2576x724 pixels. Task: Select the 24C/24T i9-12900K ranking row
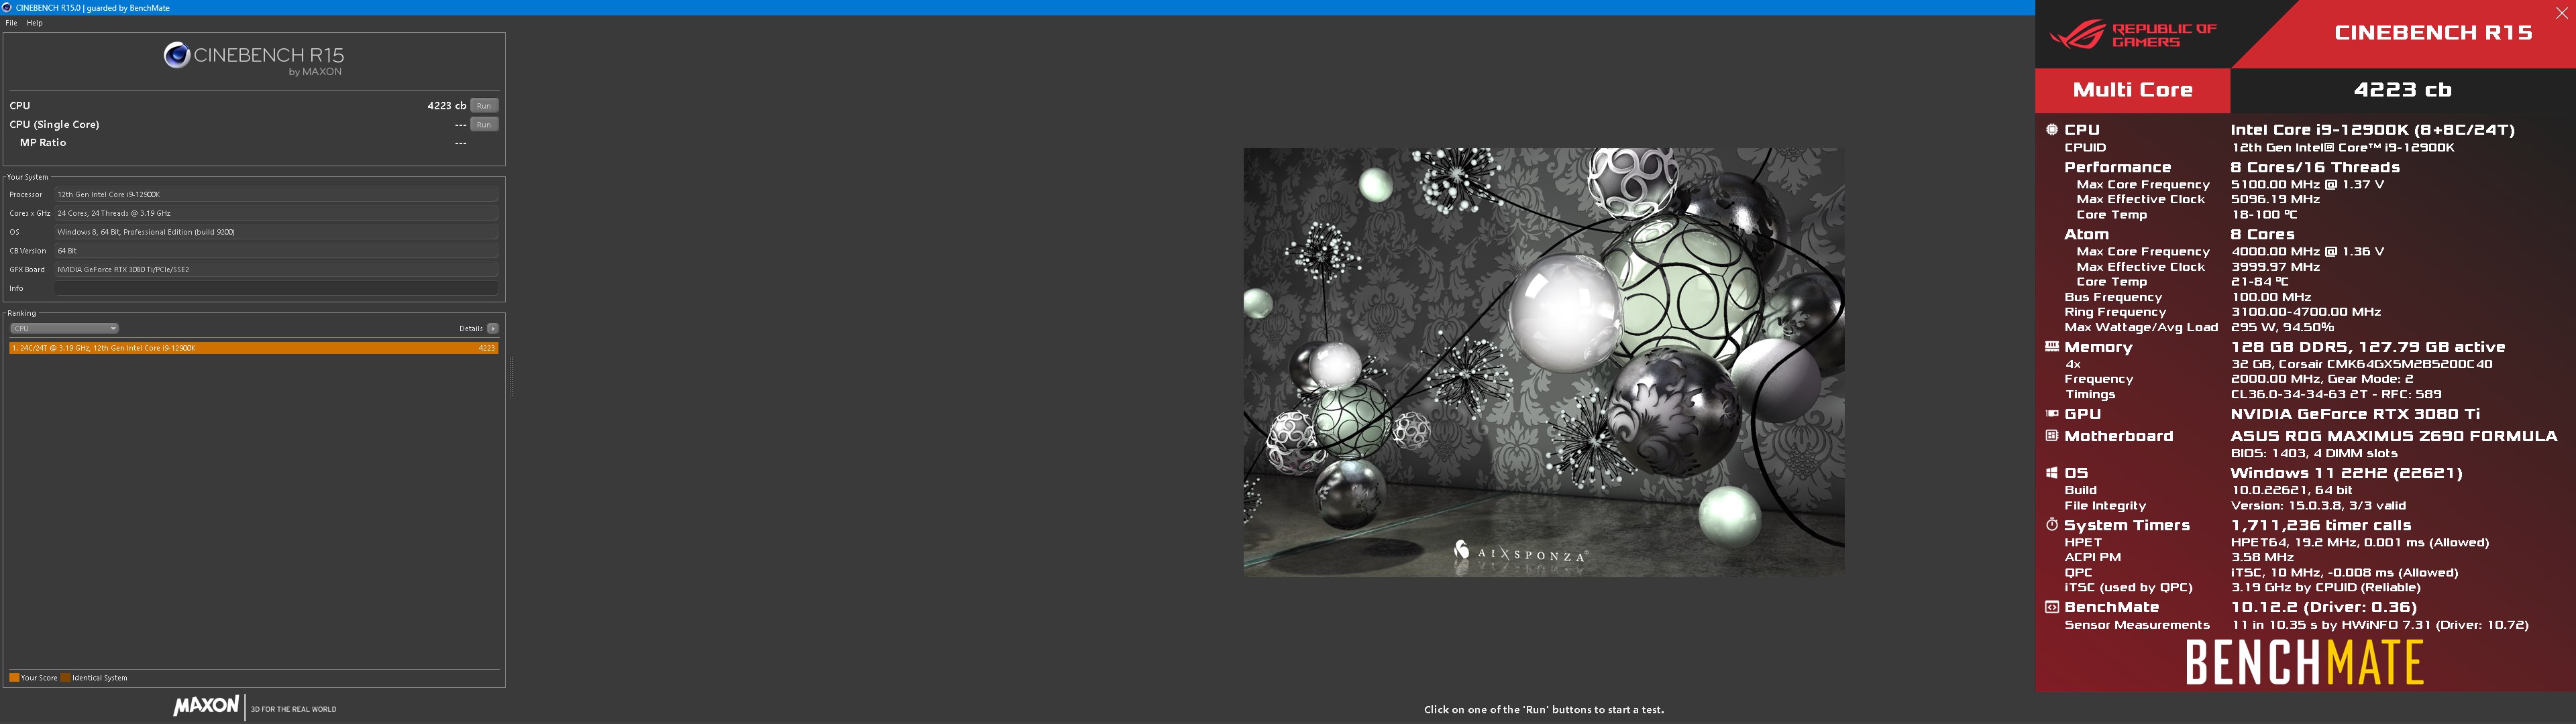(254, 348)
